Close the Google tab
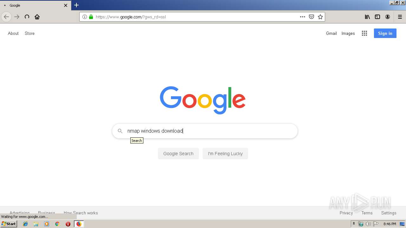406x228 pixels. pyautogui.click(x=66, y=5)
